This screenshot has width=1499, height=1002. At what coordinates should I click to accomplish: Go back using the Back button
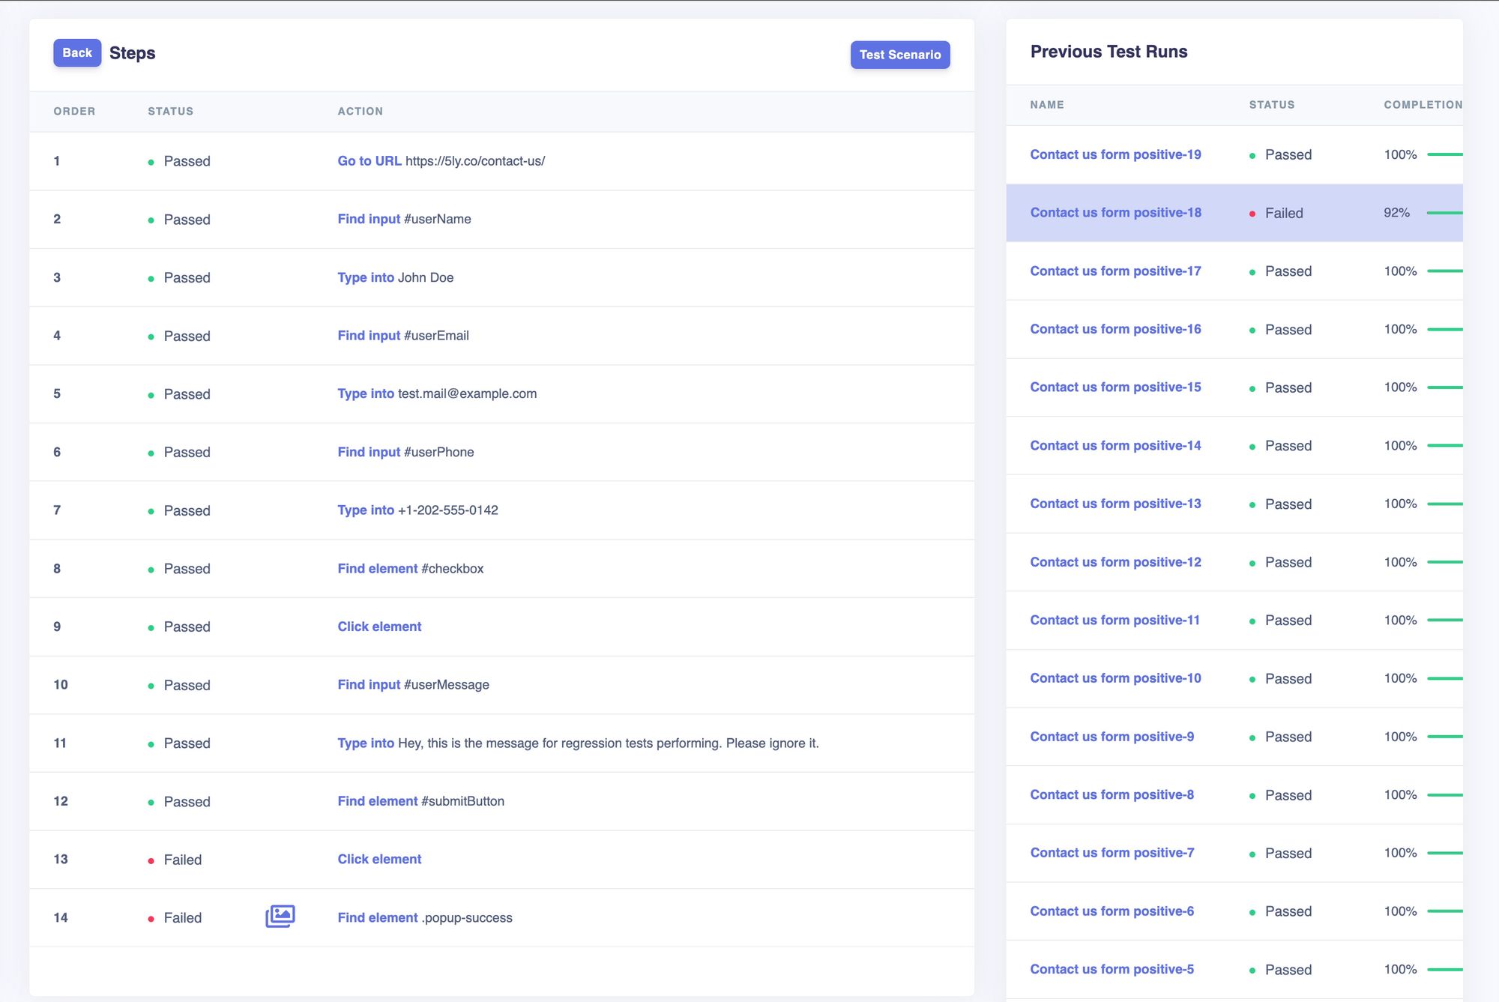click(x=77, y=53)
